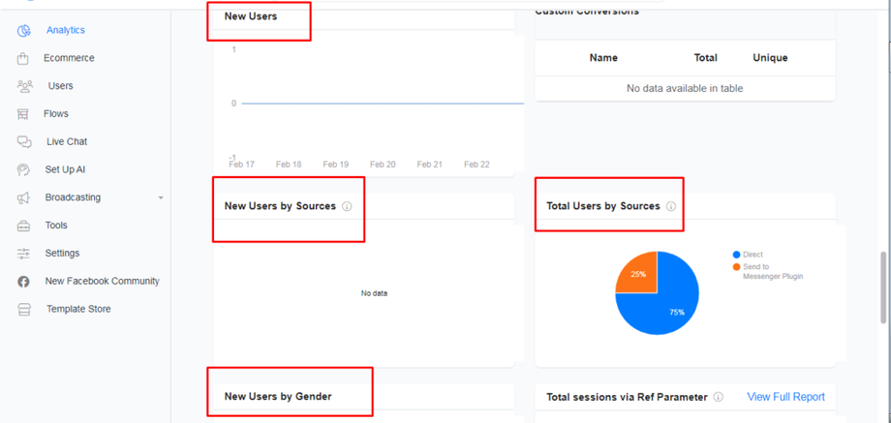891x423 pixels.
Task: Click the Users people icon
Action: point(24,86)
